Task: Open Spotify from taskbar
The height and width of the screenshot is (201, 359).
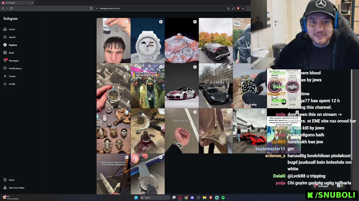Action: pos(223,198)
